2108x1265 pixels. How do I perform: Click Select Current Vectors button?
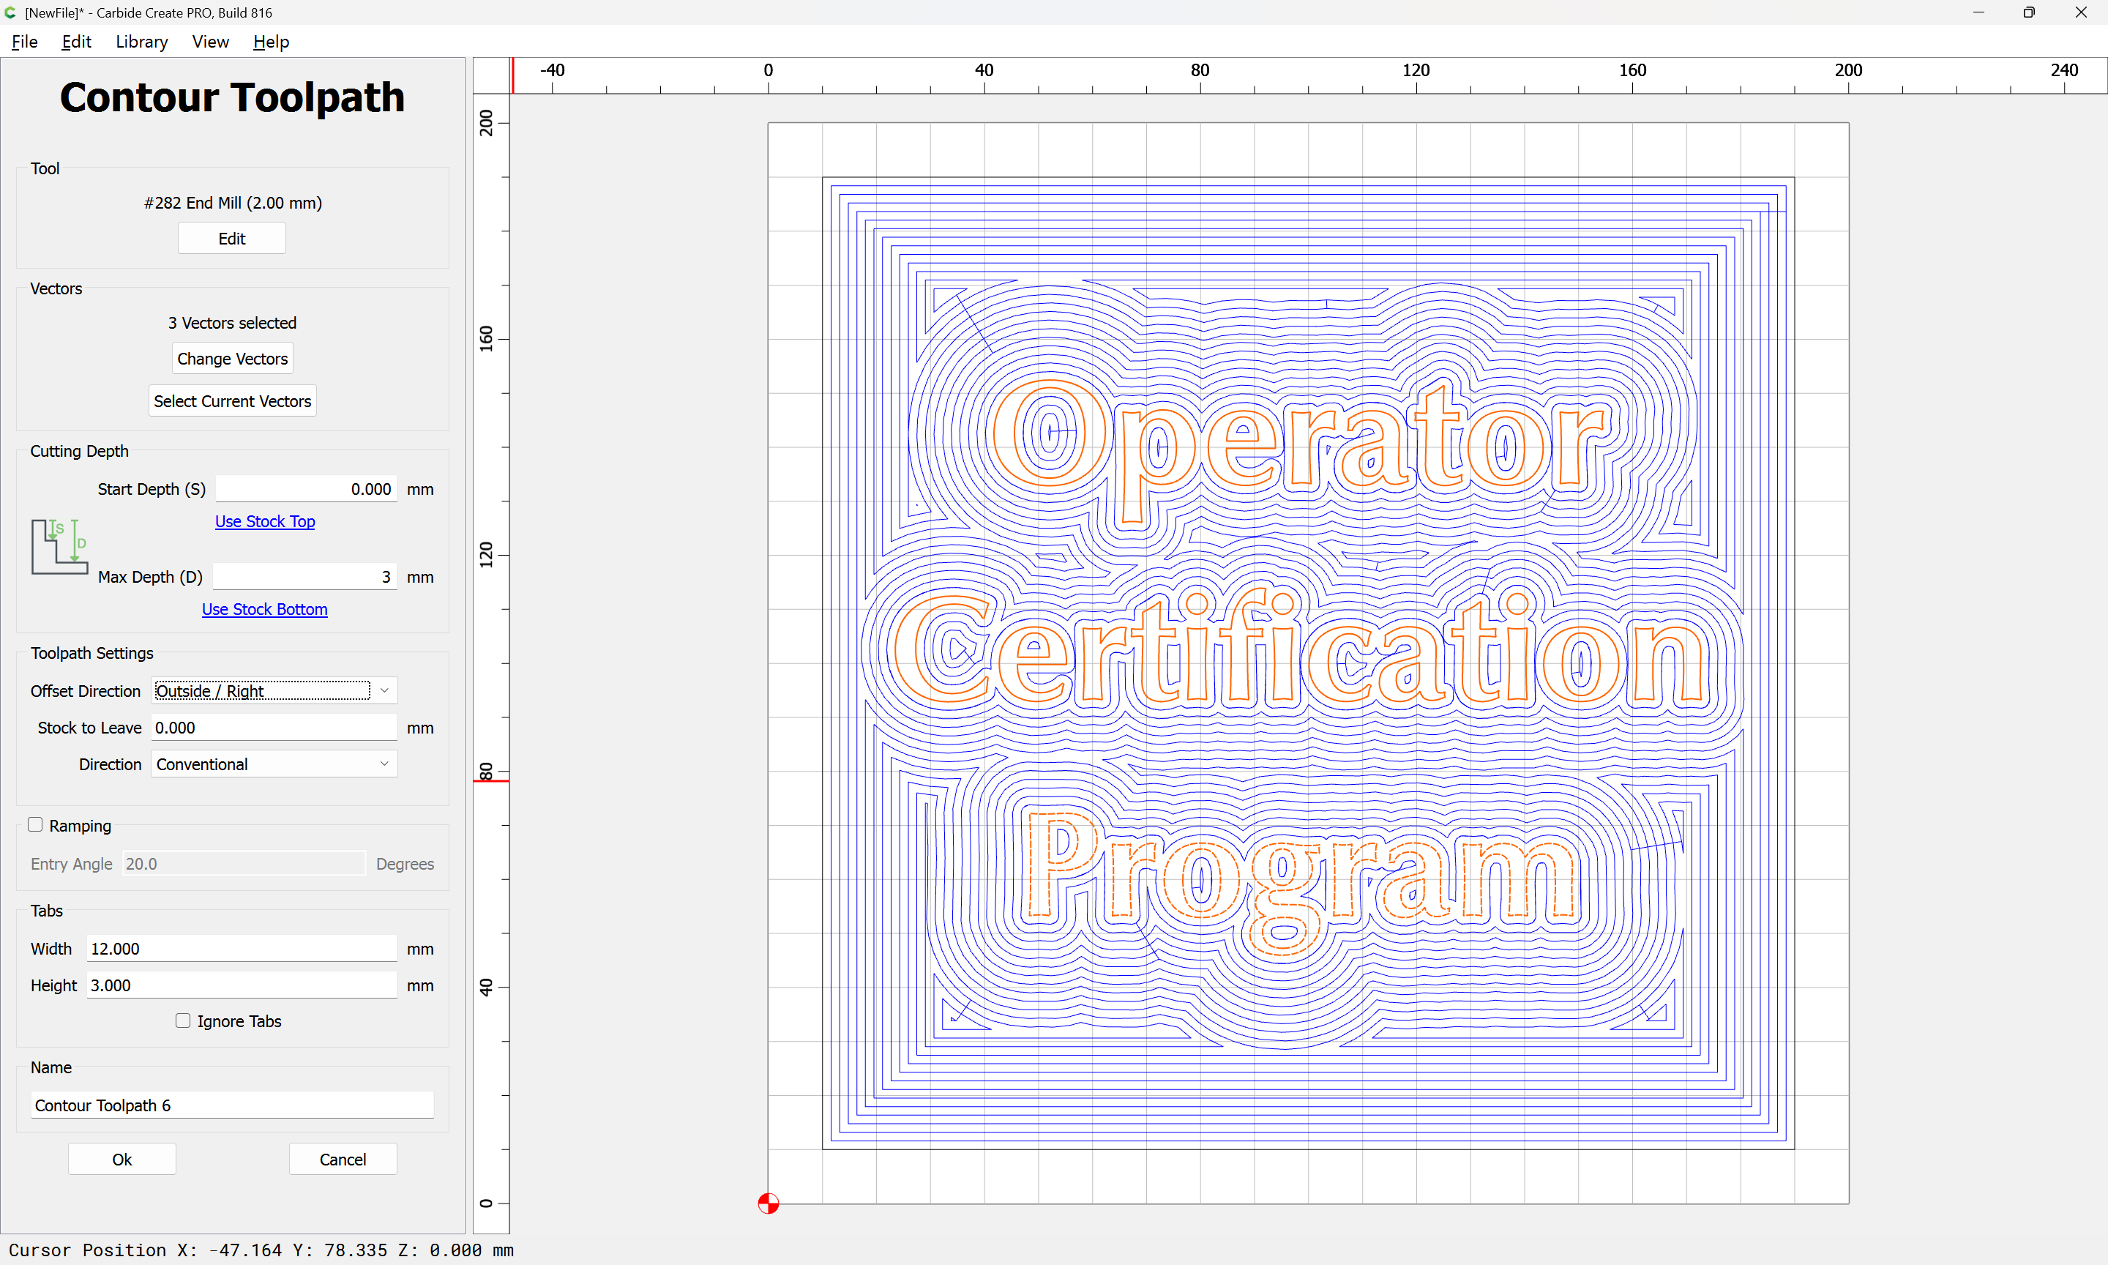(x=233, y=400)
